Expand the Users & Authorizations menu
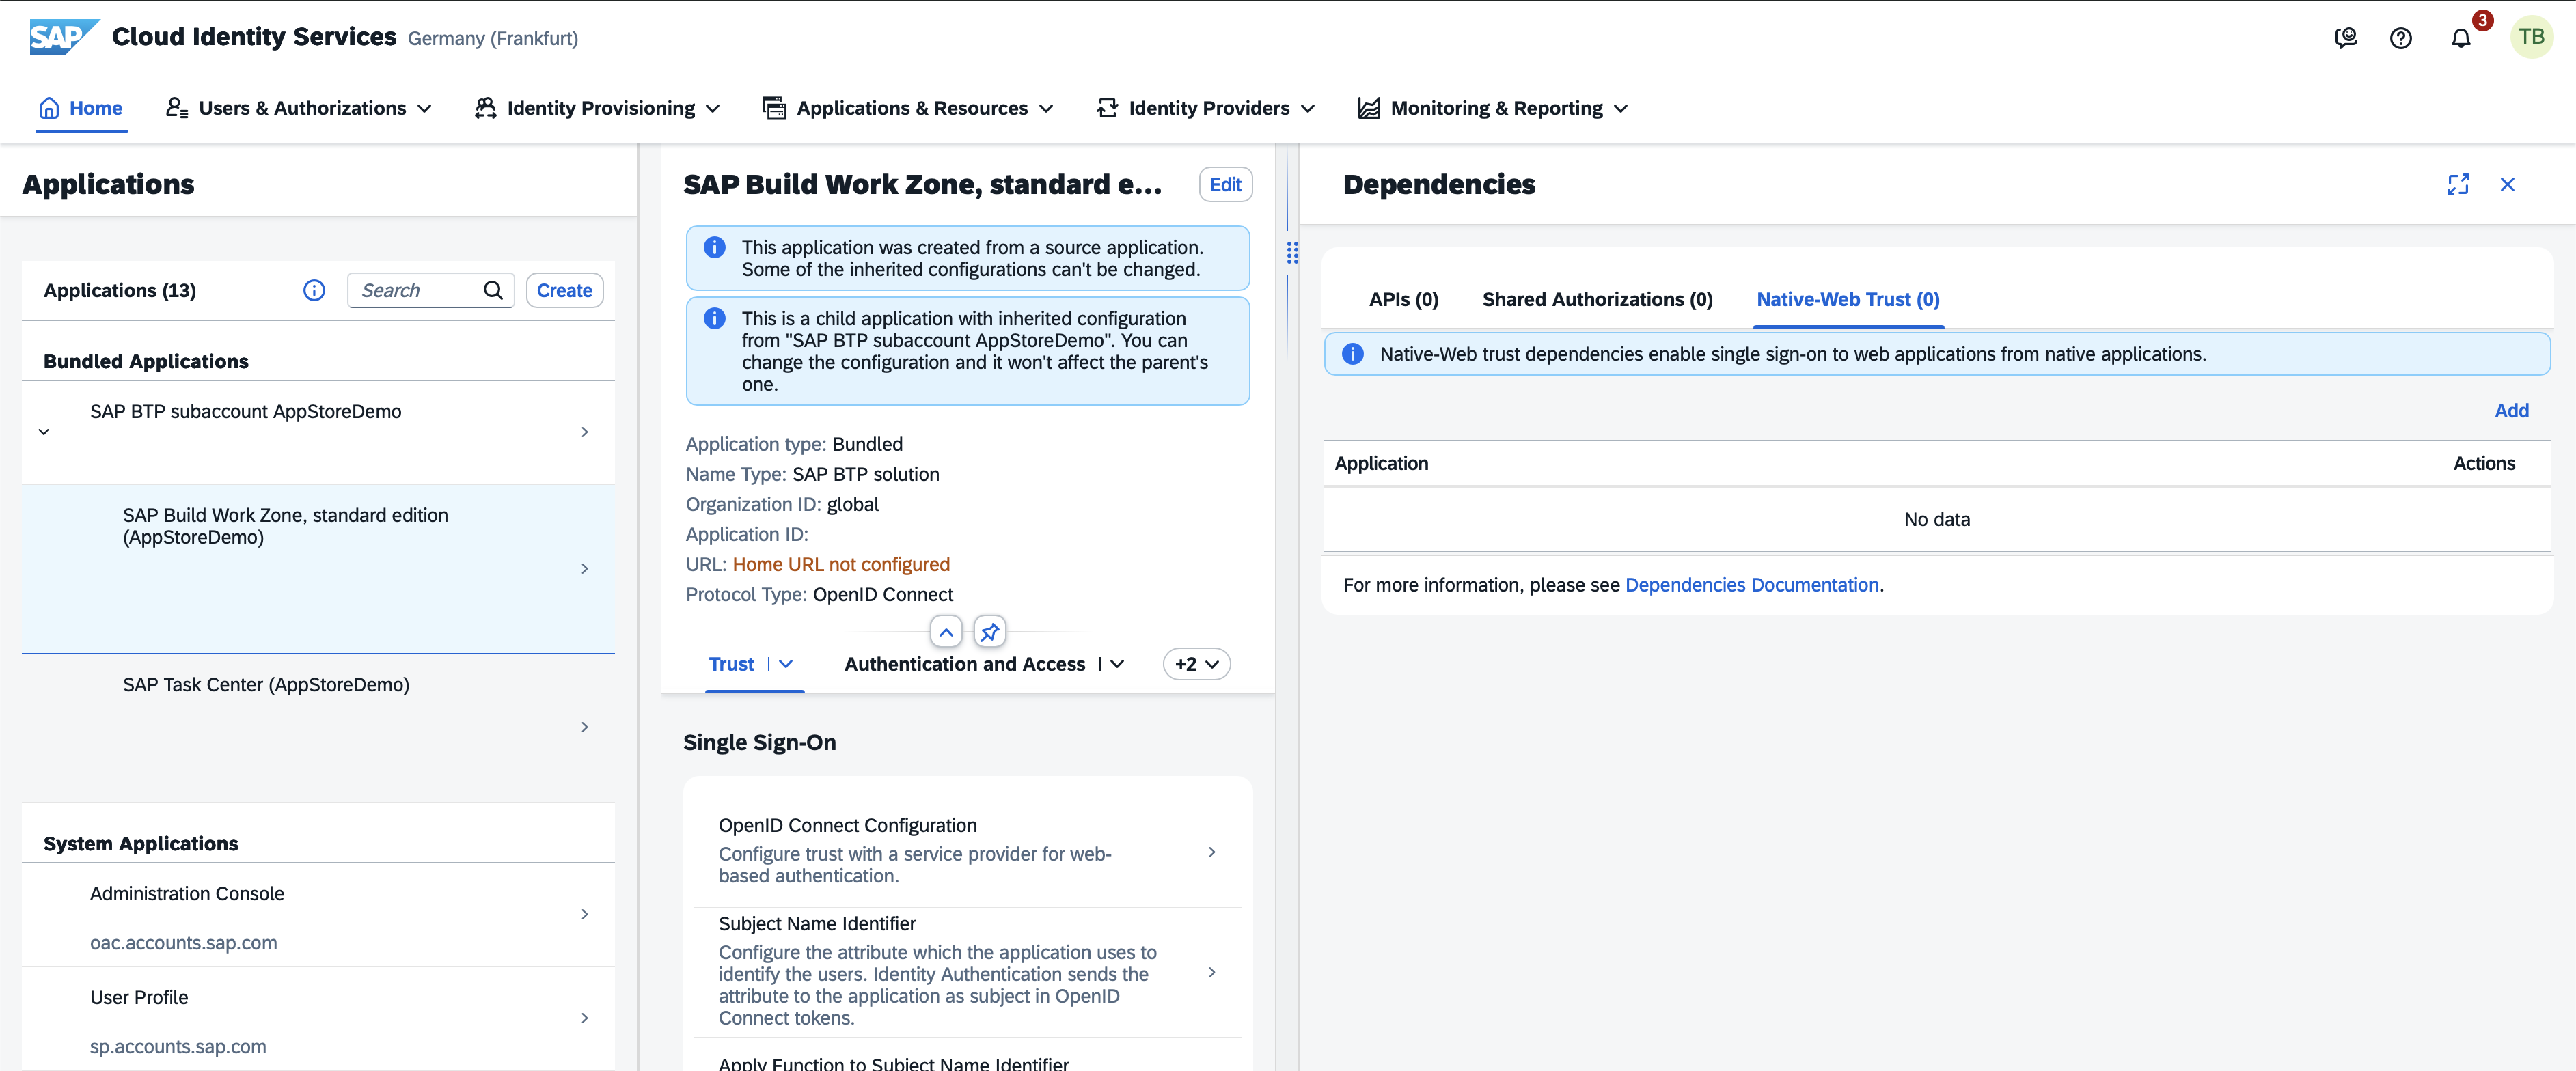 pos(424,108)
